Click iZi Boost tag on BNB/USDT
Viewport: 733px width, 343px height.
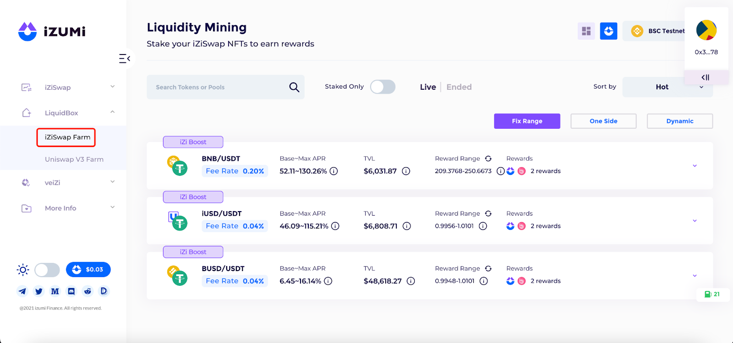pyautogui.click(x=193, y=142)
